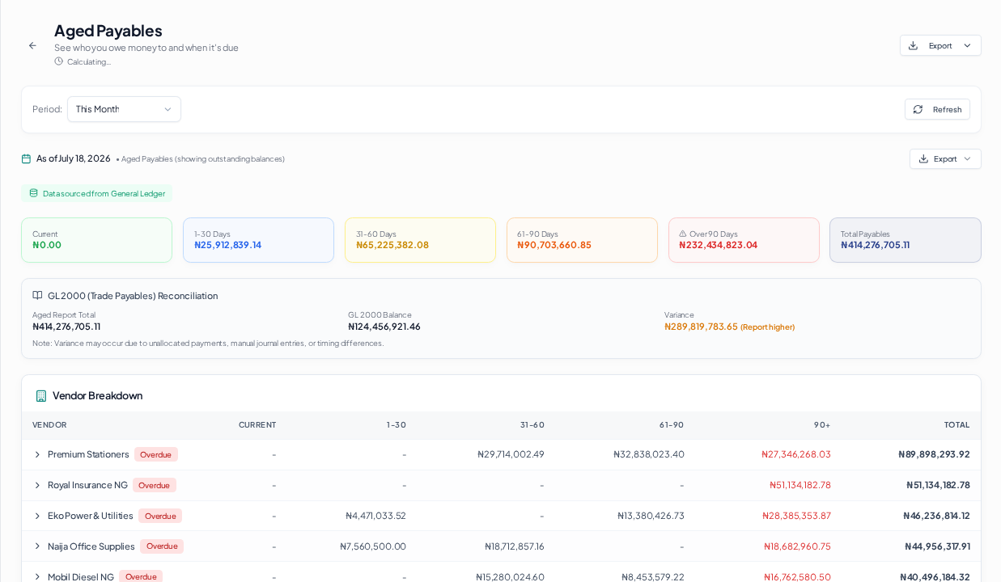
Task: Expand the Mobil Diesel NG row
Action: [37, 576]
